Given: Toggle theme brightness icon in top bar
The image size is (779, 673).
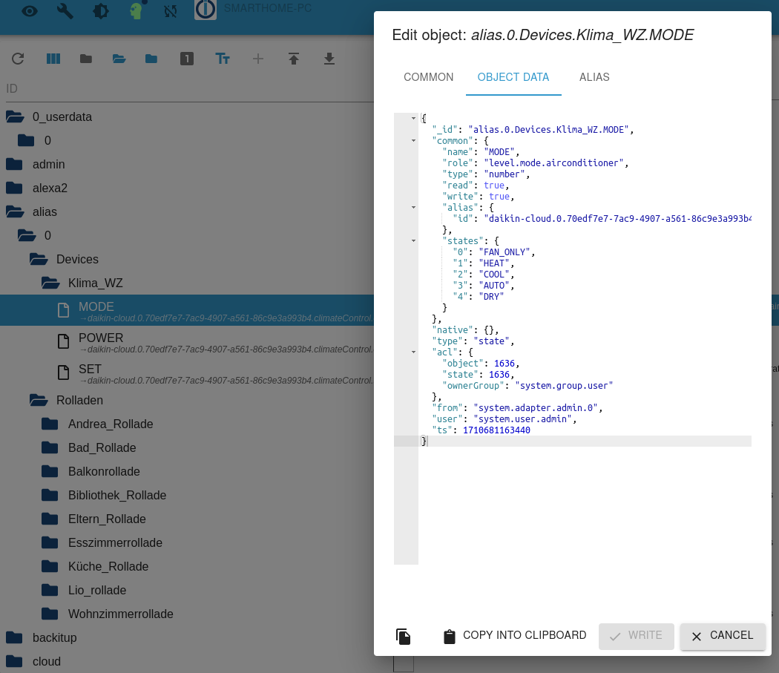Looking at the screenshot, I should tap(101, 11).
